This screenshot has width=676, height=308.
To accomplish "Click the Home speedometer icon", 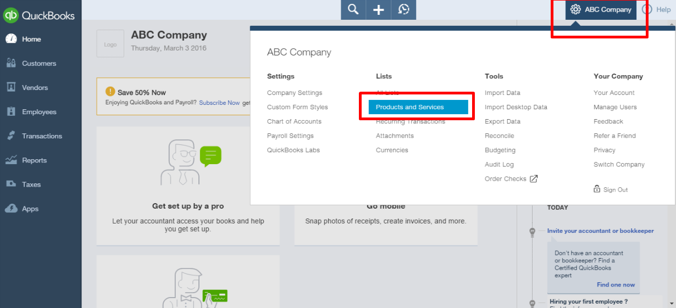I will pyautogui.click(x=11, y=39).
